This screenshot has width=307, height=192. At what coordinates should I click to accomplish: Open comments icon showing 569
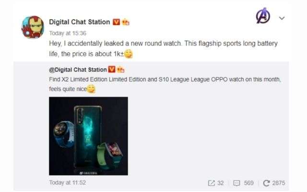tap(236, 183)
